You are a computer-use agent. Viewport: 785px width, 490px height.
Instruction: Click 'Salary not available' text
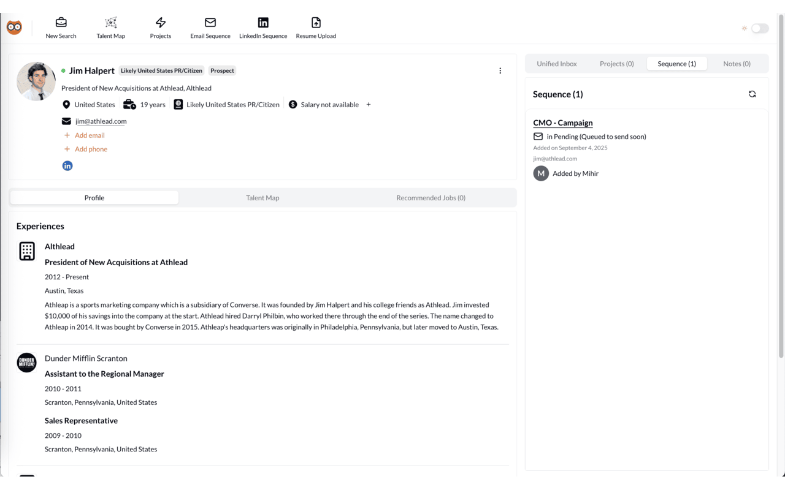330,105
